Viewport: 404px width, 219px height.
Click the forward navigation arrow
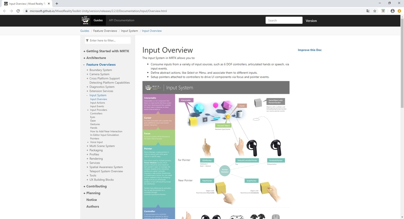(x=11, y=11)
